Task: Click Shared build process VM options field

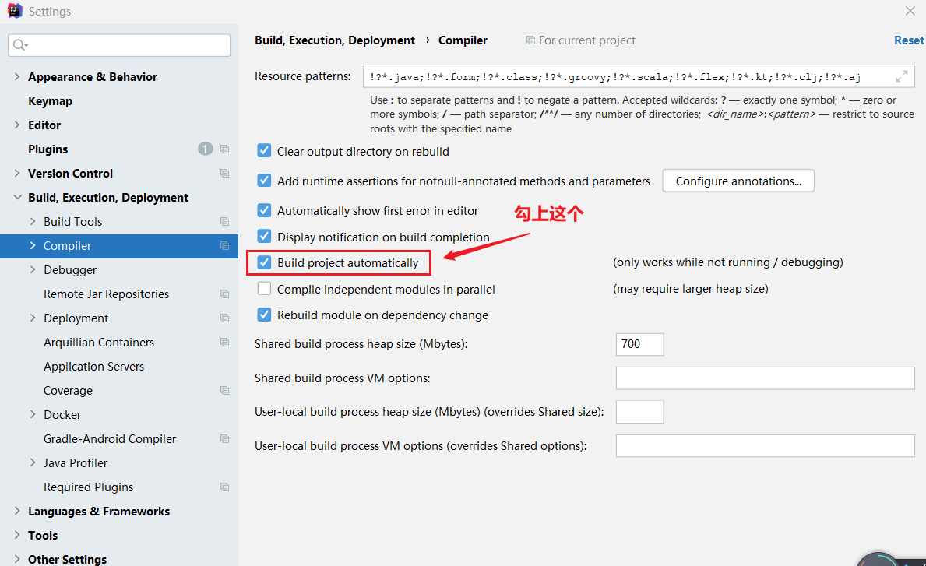Action: pos(765,378)
